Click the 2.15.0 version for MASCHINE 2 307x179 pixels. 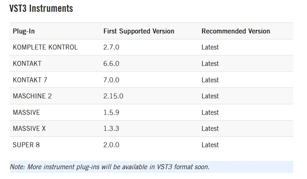[113, 96]
